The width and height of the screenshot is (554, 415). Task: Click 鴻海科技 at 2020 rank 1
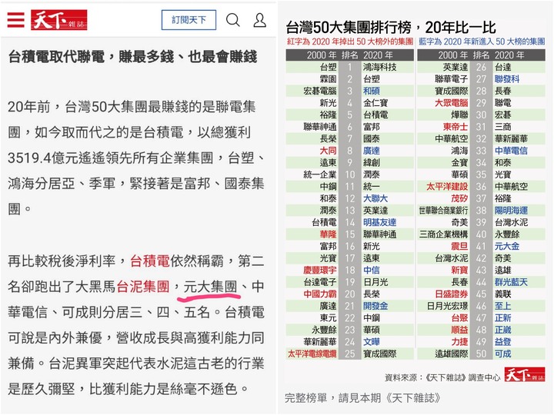[380, 67]
